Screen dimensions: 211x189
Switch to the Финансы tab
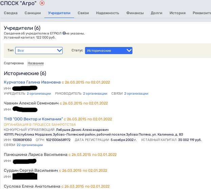pyautogui.click(x=135, y=13)
